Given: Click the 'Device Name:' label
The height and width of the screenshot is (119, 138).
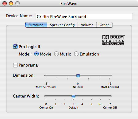Looking at the screenshot, I should pyautogui.click(x=19, y=16).
